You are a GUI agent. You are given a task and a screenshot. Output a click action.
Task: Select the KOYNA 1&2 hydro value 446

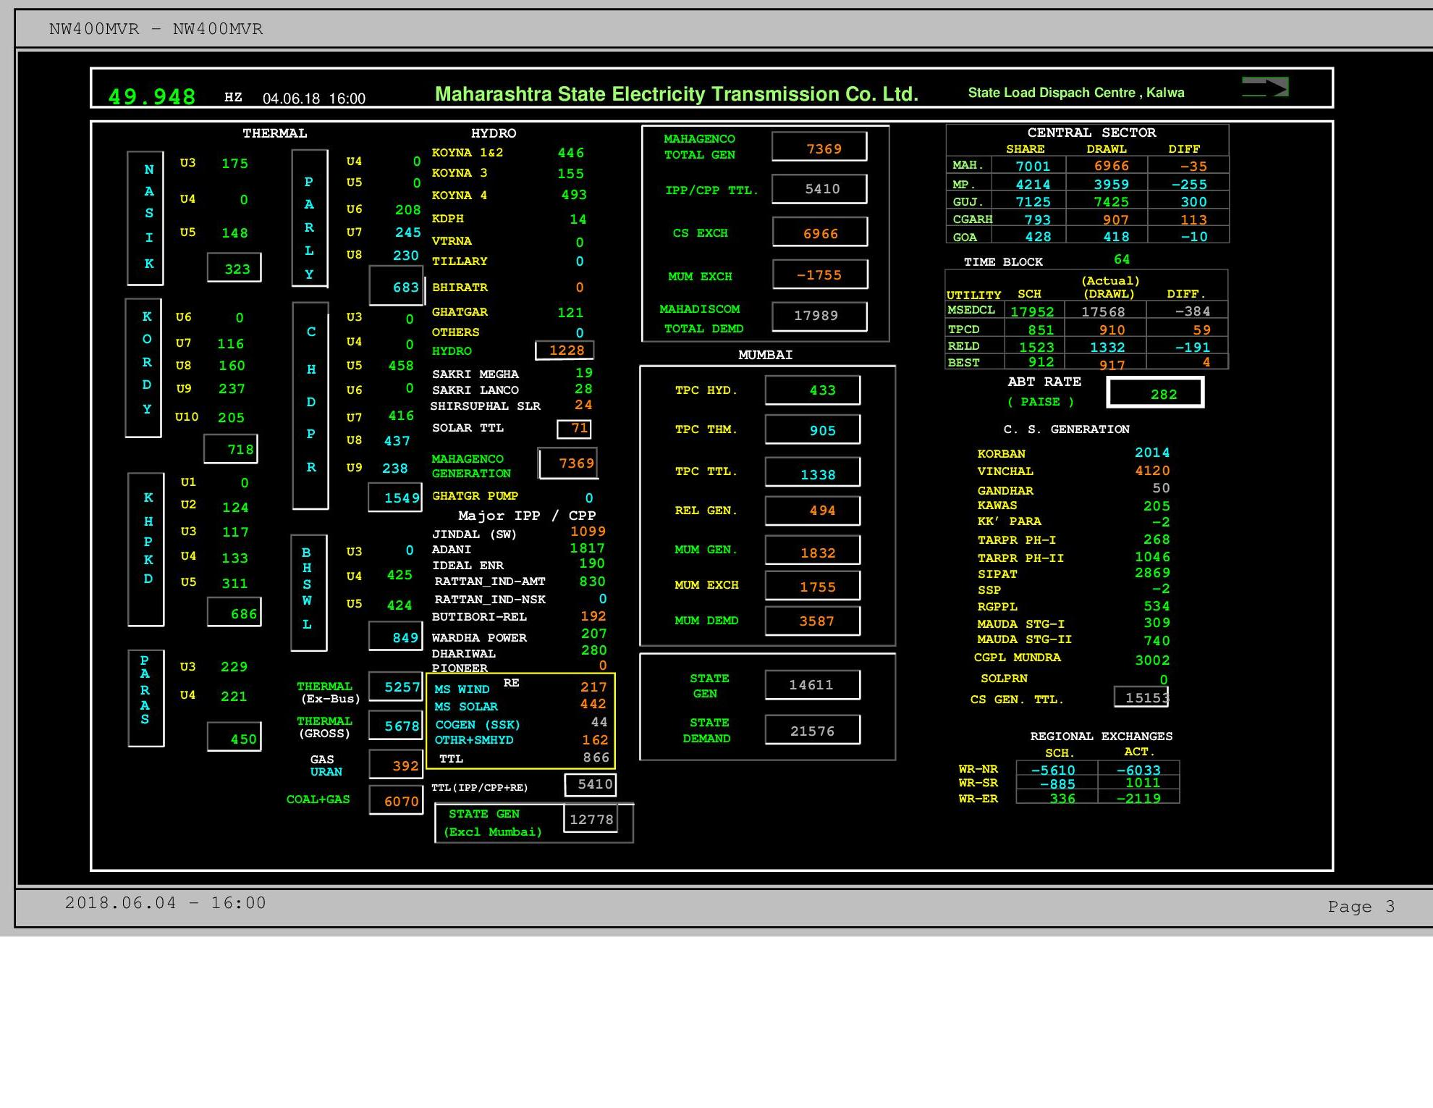click(570, 153)
